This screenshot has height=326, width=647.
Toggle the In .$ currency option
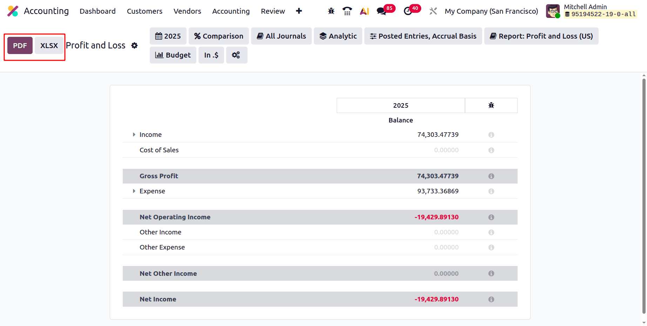tap(211, 55)
